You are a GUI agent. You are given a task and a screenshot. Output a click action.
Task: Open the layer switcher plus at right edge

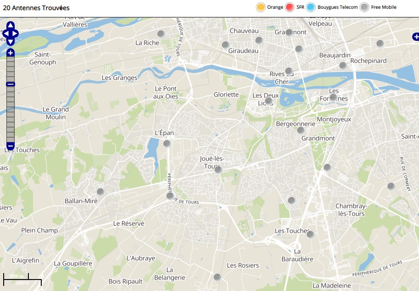(416, 37)
